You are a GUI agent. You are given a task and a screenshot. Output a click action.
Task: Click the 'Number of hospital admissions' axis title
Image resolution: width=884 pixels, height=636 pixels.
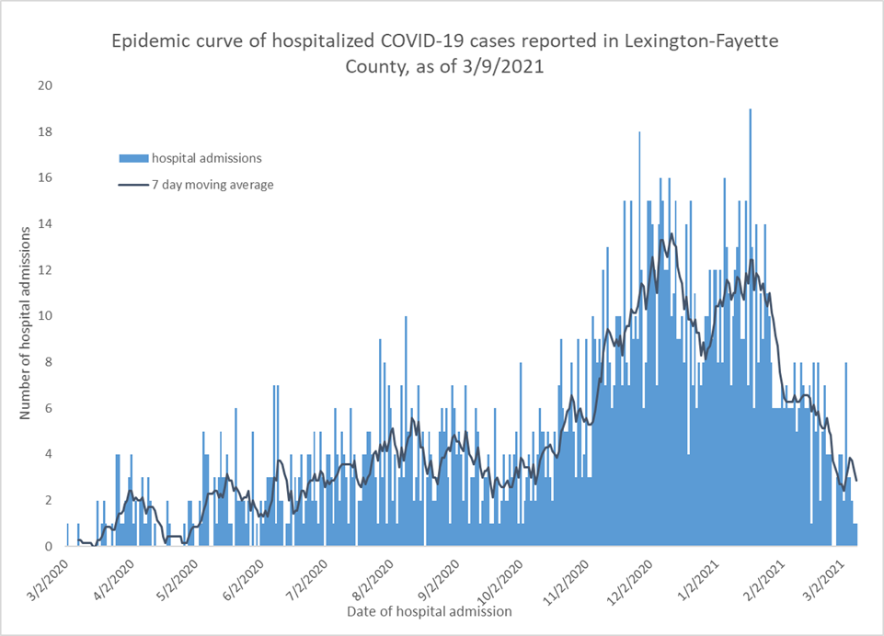[x=27, y=318]
